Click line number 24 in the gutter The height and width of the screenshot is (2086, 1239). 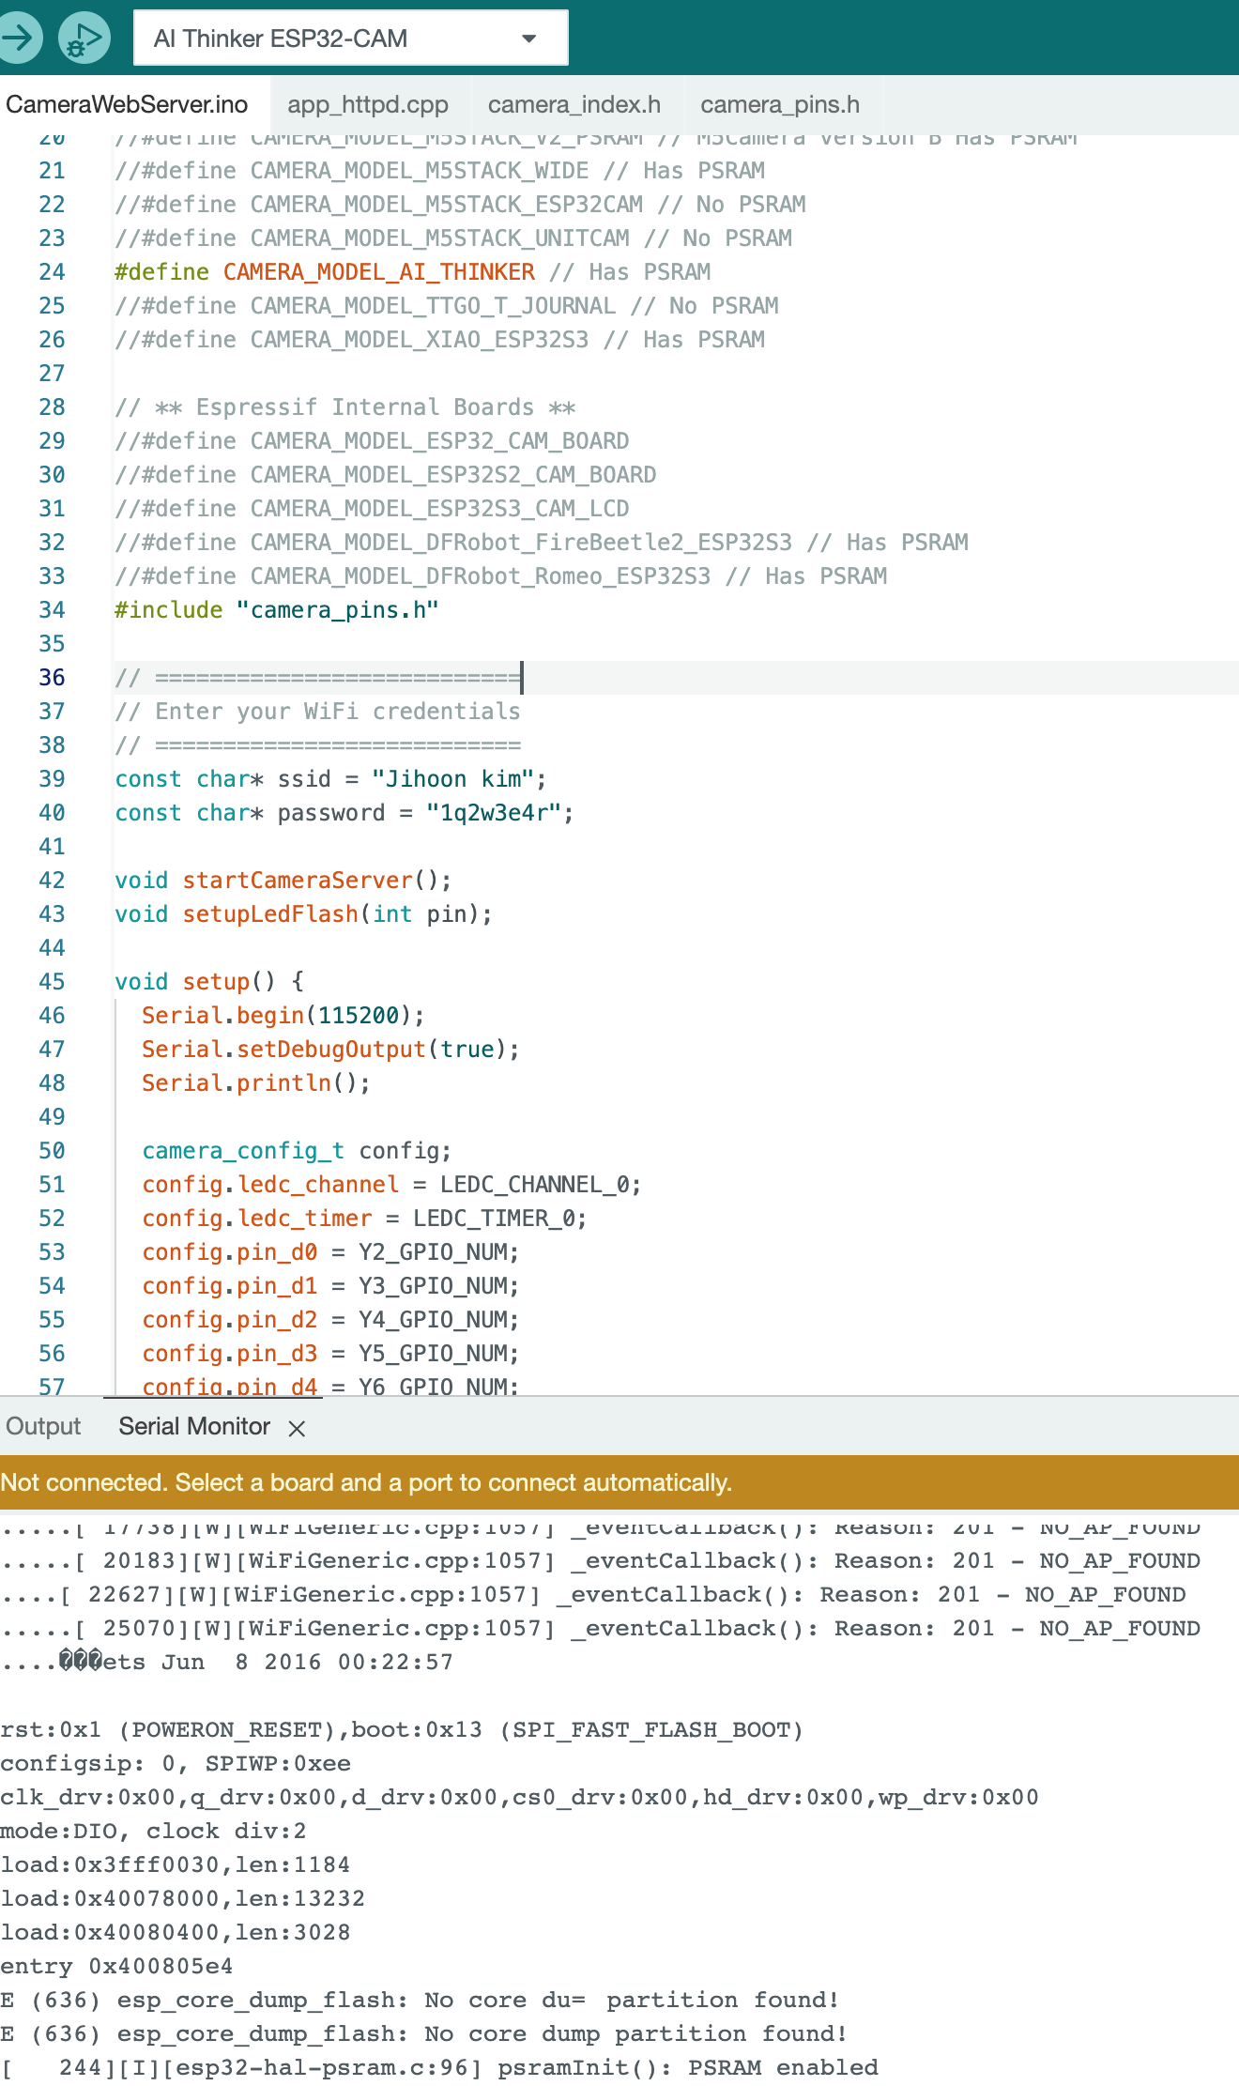pos(52,272)
